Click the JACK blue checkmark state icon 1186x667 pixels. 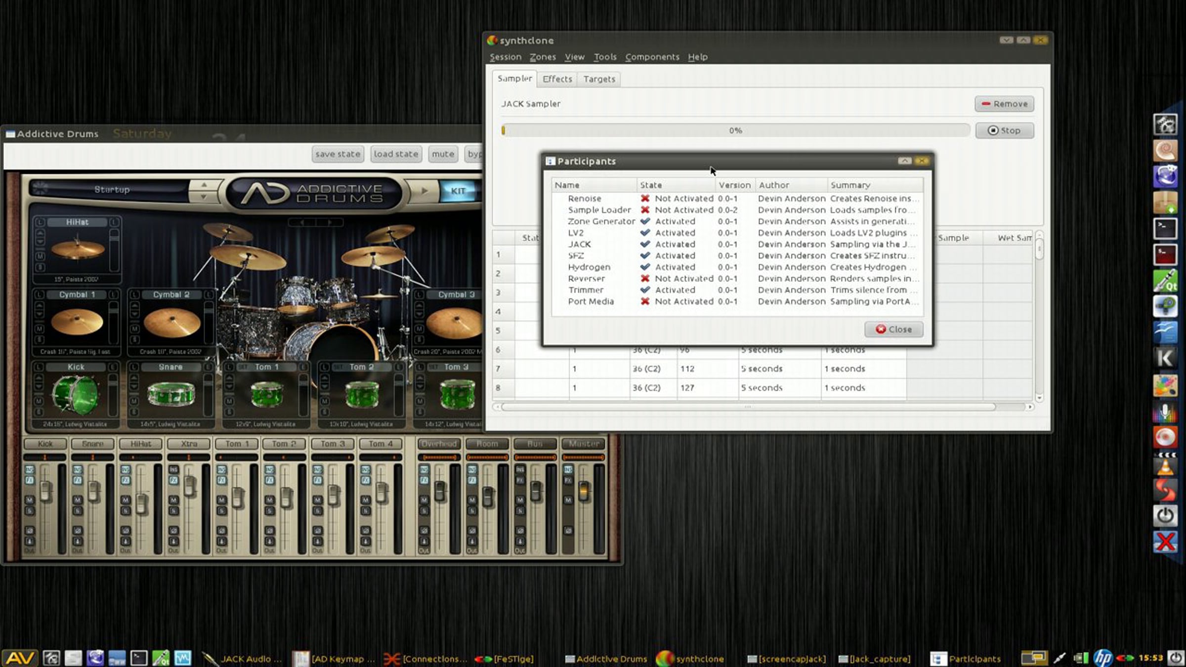pos(645,244)
